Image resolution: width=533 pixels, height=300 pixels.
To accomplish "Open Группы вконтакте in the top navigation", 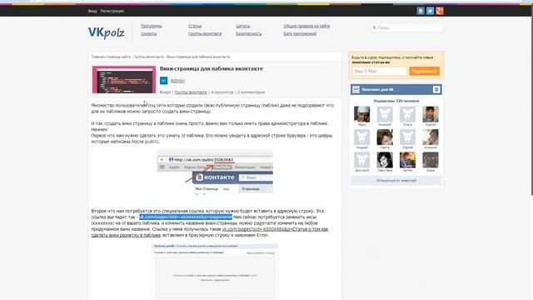I will [205, 33].
